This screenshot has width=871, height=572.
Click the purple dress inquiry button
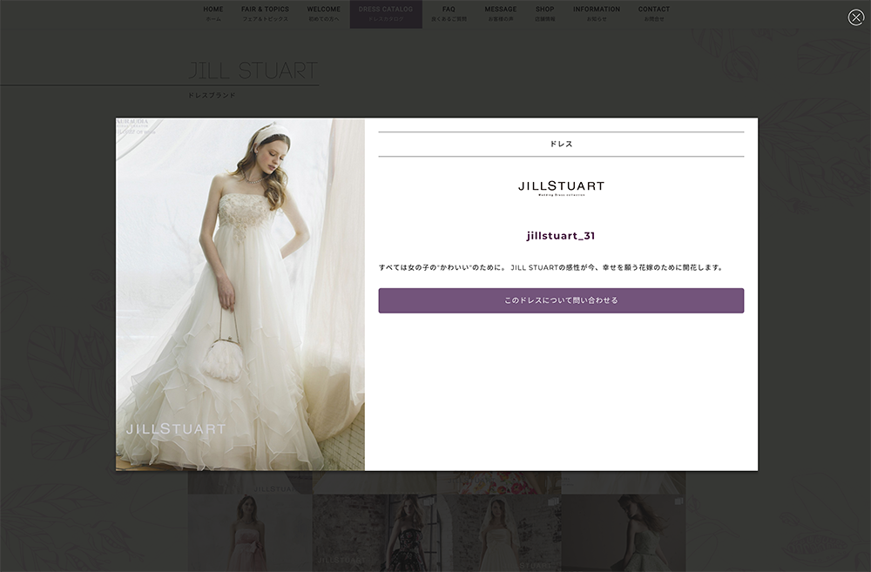point(561,300)
